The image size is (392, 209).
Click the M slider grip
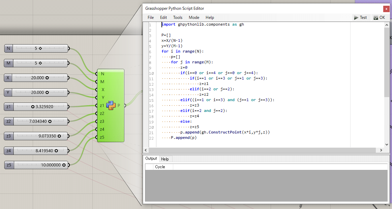(x=40, y=63)
